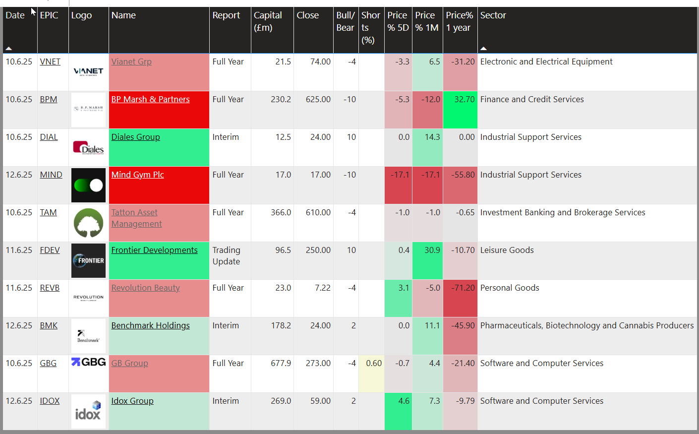
Task: Open the MIND ticker link
Action: (x=51, y=175)
